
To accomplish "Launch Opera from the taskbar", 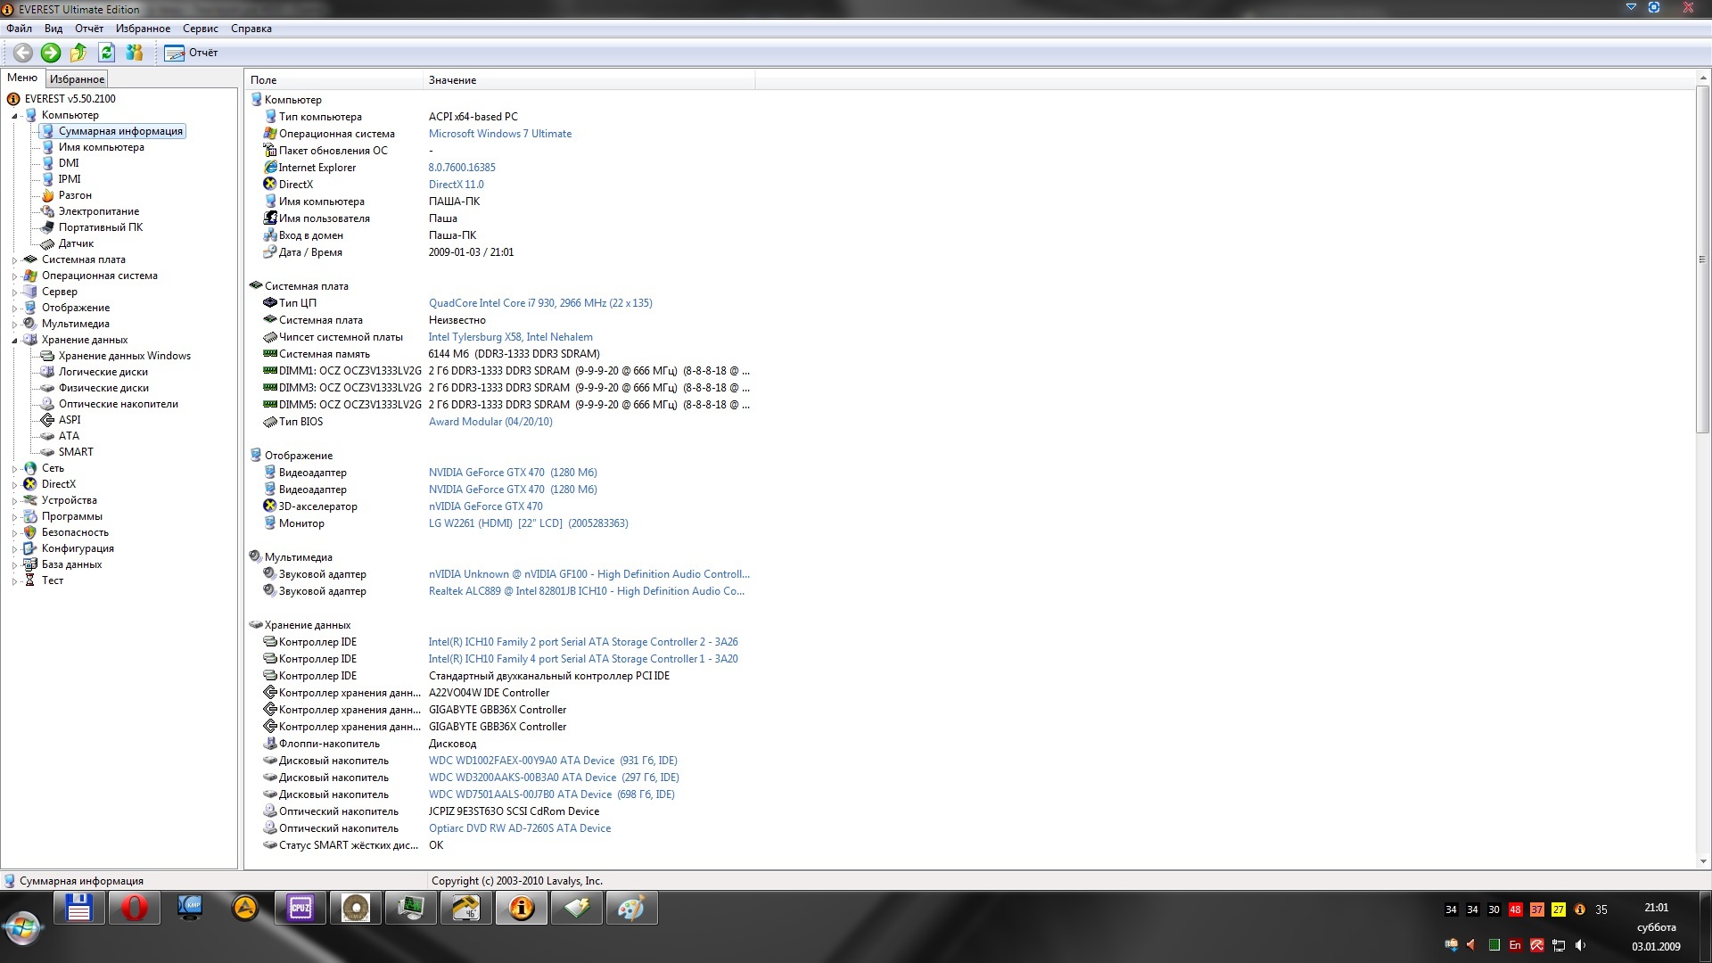I will click(x=135, y=909).
